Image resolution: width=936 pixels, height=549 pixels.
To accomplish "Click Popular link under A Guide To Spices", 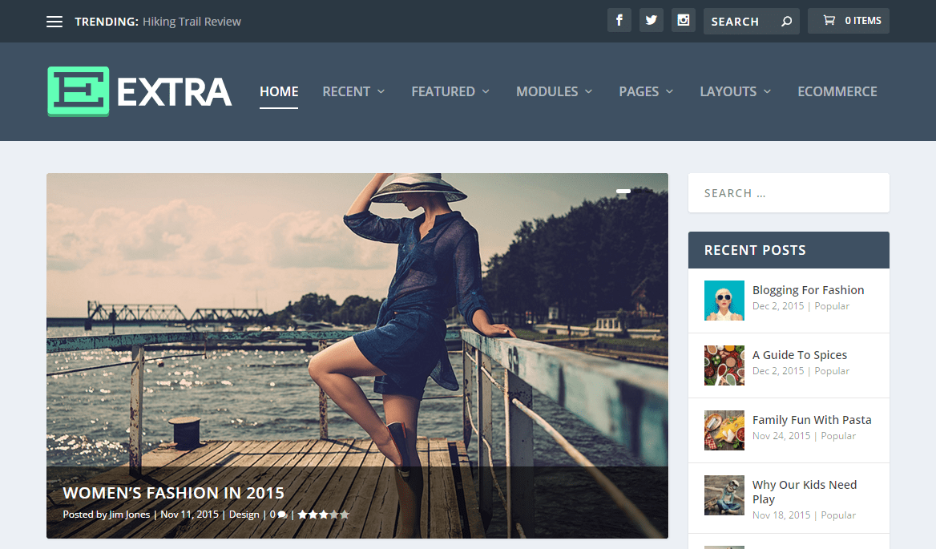I will [x=832, y=371].
